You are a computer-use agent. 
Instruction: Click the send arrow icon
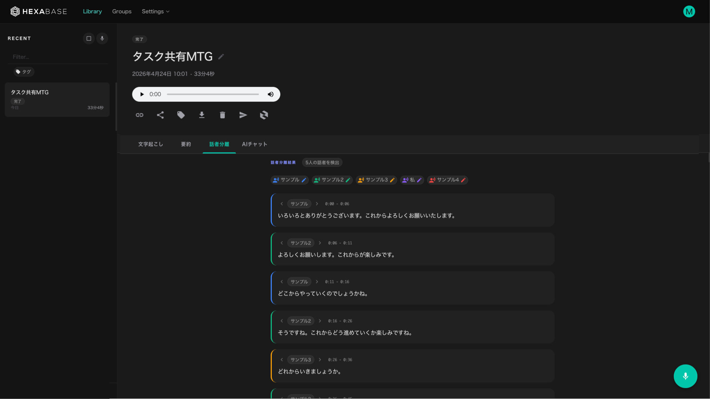(243, 115)
